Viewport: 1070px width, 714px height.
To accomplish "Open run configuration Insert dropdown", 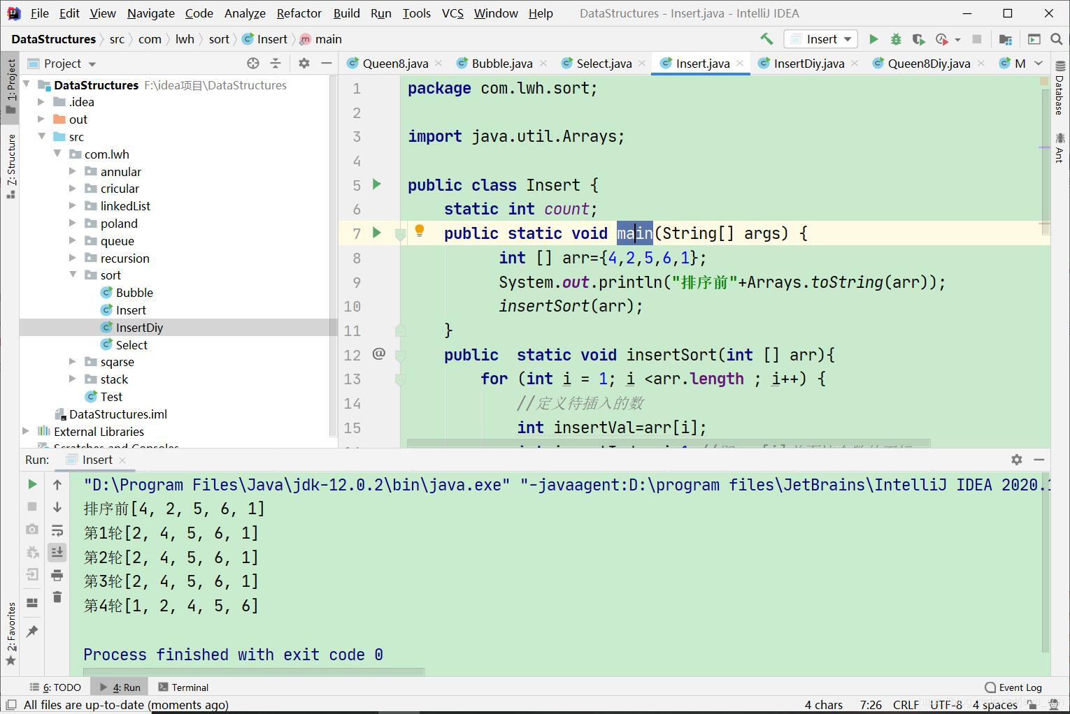I will click(x=821, y=39).
